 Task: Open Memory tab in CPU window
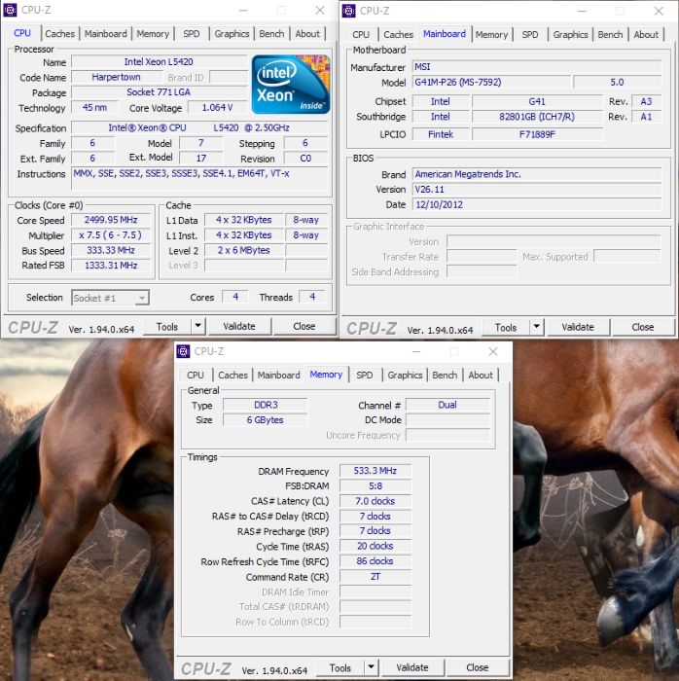tap(153, 34)
